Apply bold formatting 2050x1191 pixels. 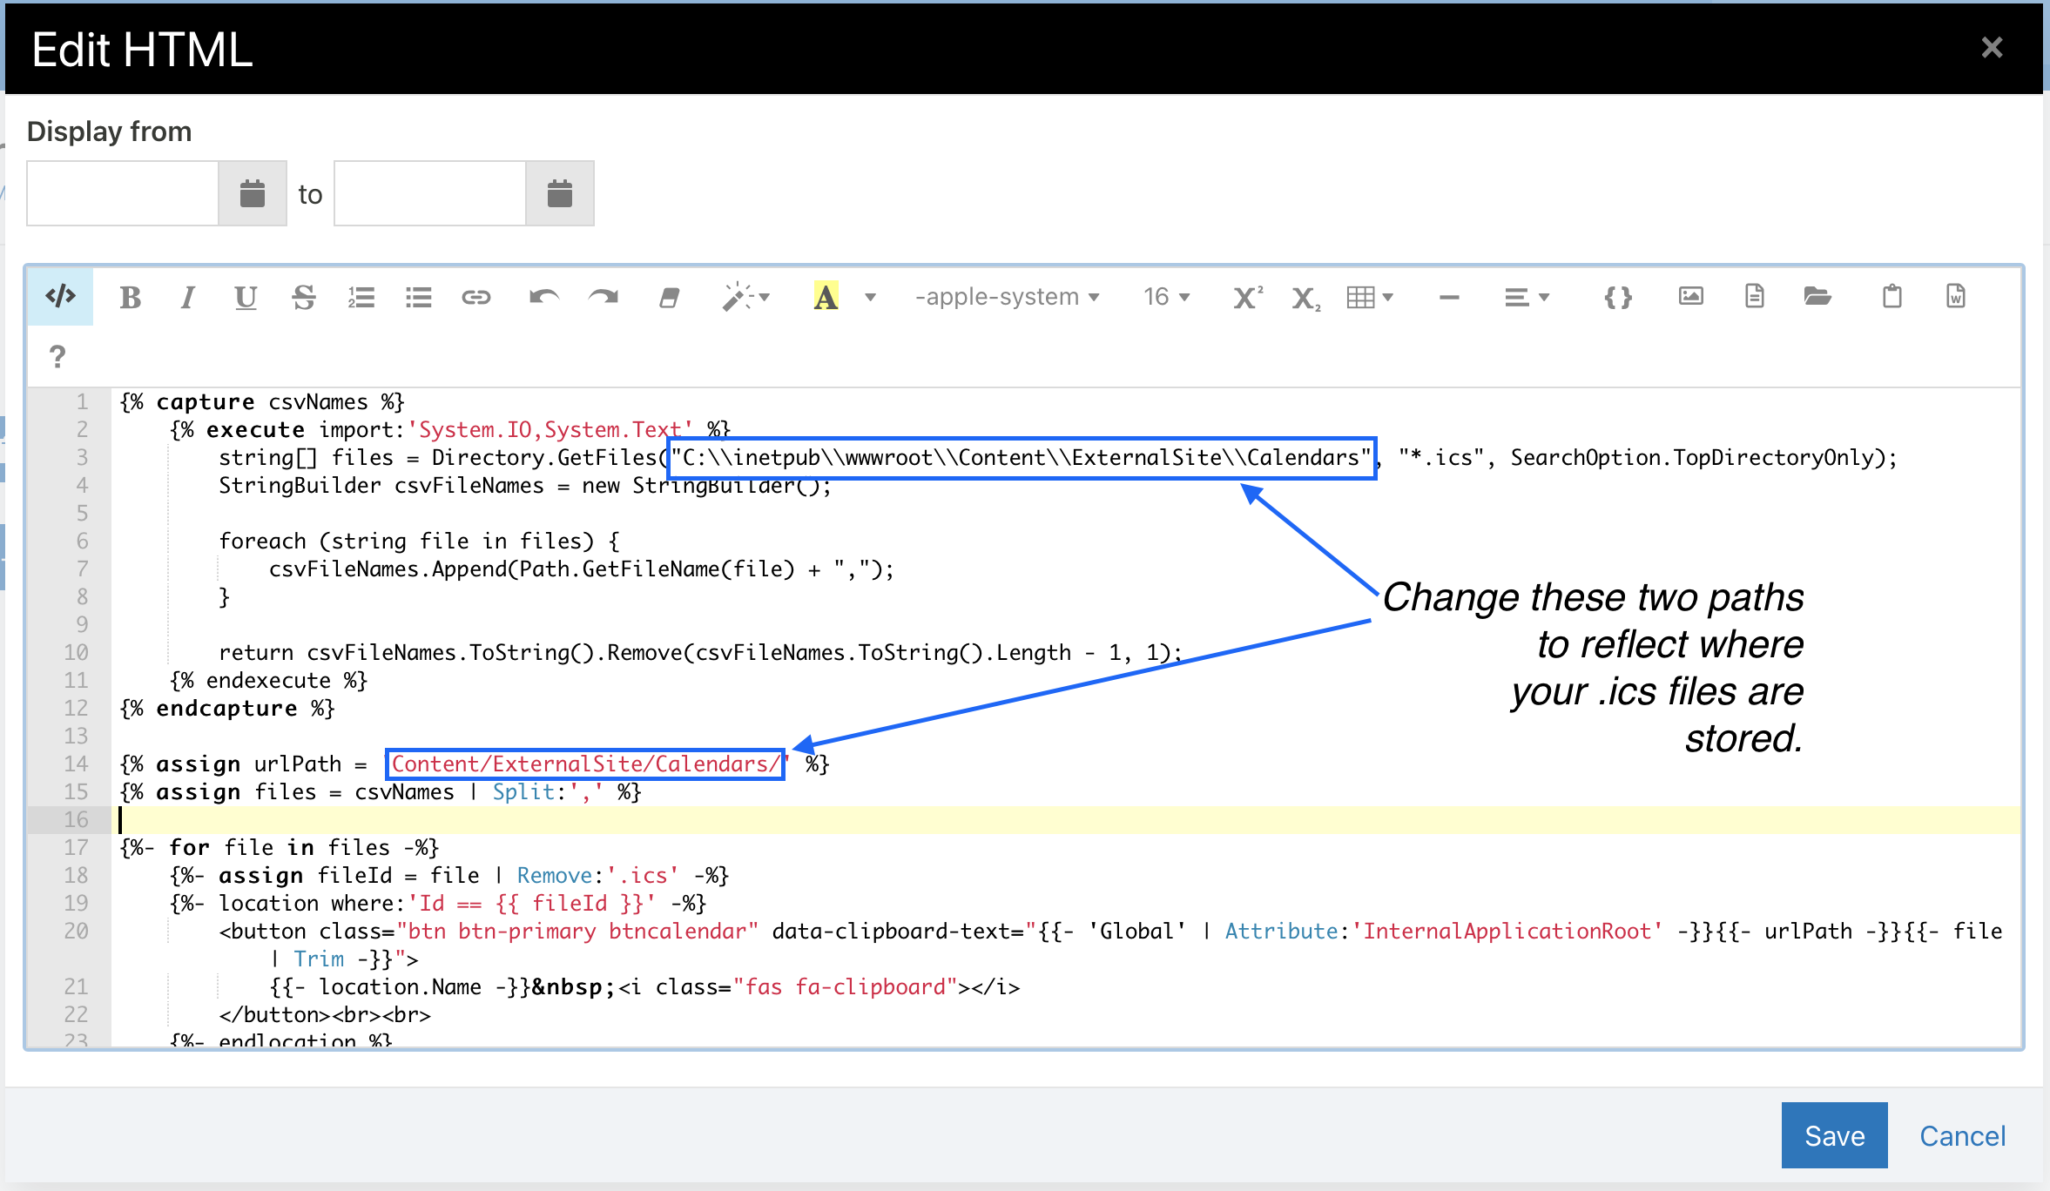[x=131, y=298]
